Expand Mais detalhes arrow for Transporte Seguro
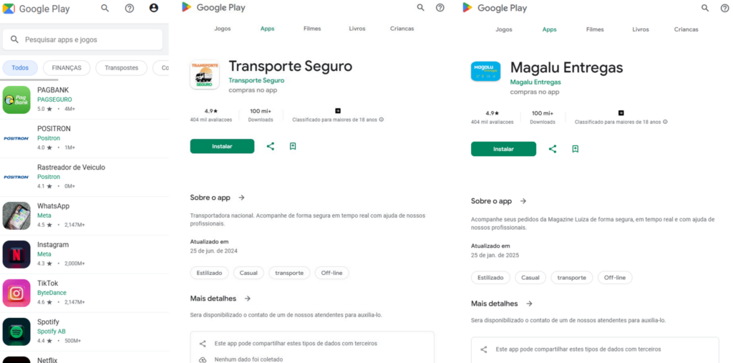 248,299
